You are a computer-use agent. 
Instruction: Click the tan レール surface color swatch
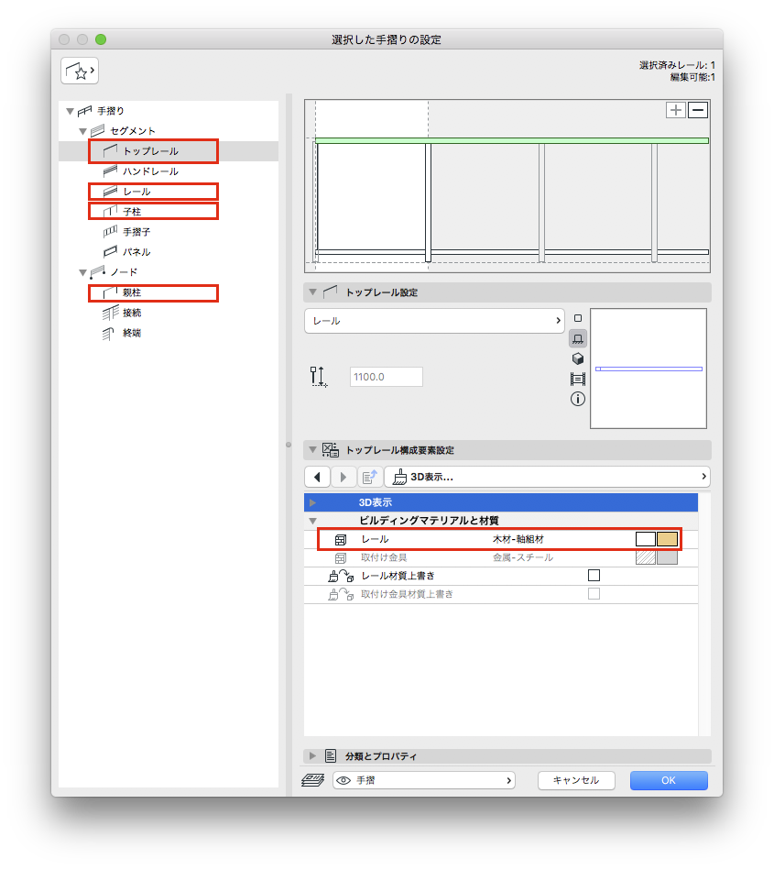[x=667, y=539]
